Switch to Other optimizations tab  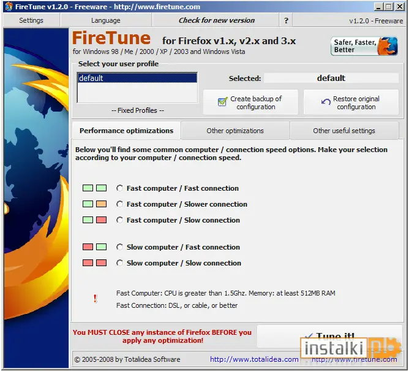[235, 131]
